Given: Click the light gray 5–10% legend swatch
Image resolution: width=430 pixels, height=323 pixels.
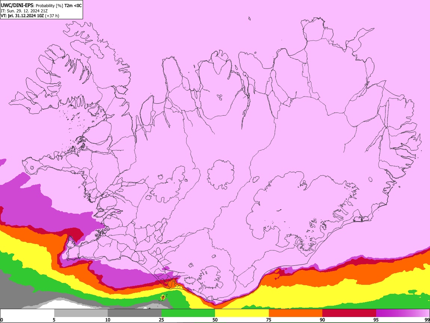Looking at the screenshot, I should pos(81,313).
